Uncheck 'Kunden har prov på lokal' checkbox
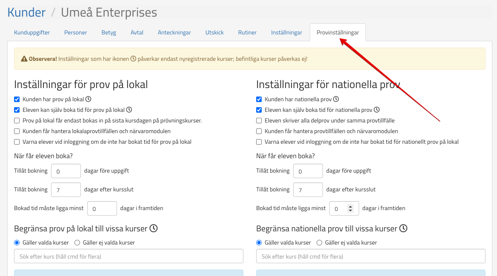 [17, 100]
